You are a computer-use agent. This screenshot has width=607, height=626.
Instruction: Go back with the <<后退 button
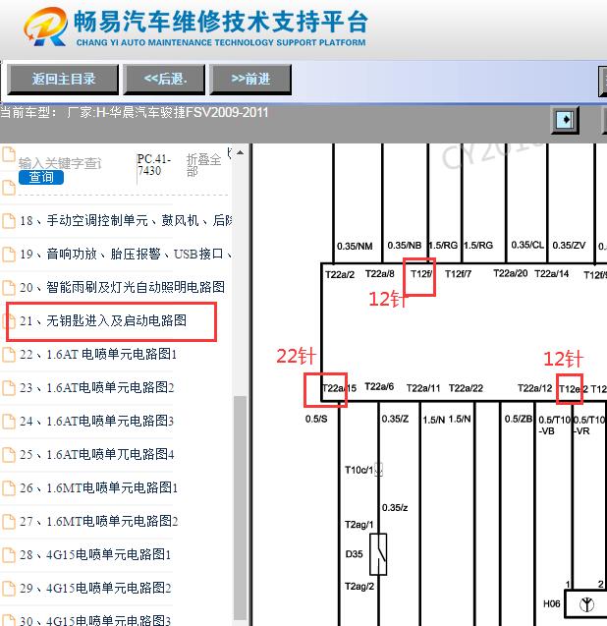click(164, 79)
